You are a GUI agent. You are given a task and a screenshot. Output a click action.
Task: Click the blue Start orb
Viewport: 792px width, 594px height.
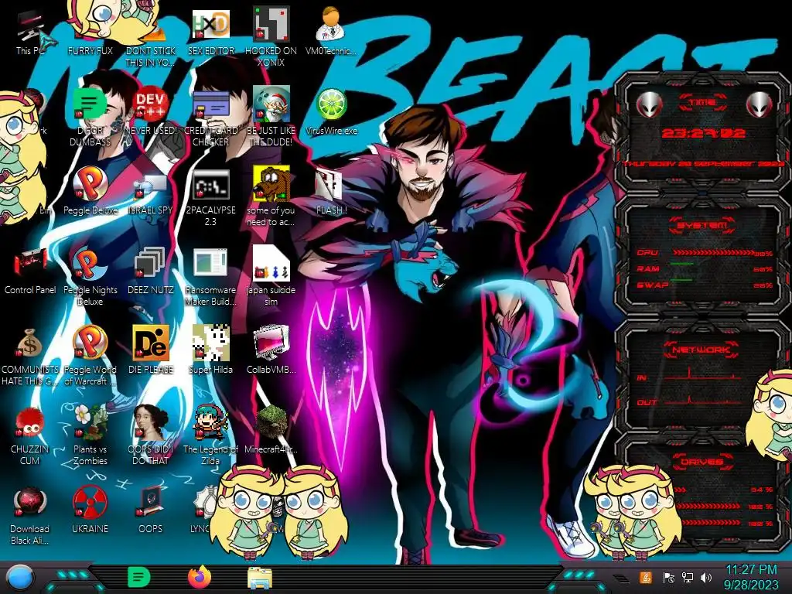pos(20,579)
